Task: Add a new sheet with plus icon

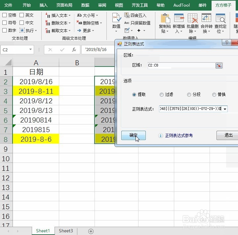Action: click(91, 231)
